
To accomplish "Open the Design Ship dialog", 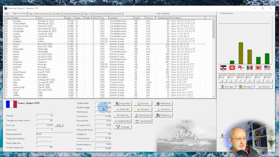I will click(x=122, y=103).
